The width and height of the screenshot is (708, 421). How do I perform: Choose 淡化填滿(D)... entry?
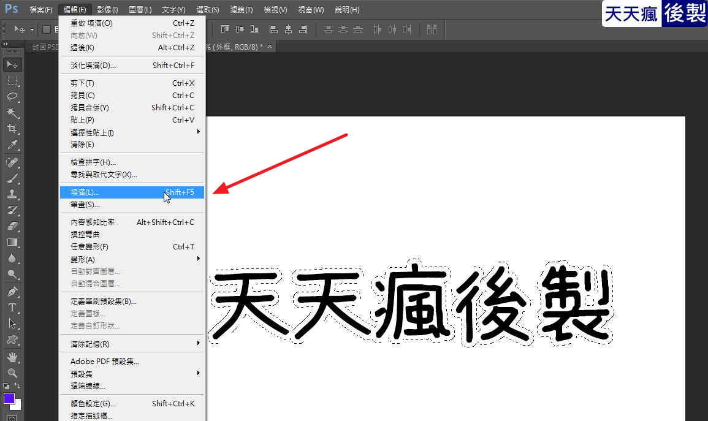132,66
